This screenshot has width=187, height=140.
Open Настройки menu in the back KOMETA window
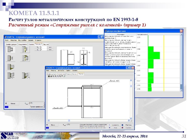22,40
